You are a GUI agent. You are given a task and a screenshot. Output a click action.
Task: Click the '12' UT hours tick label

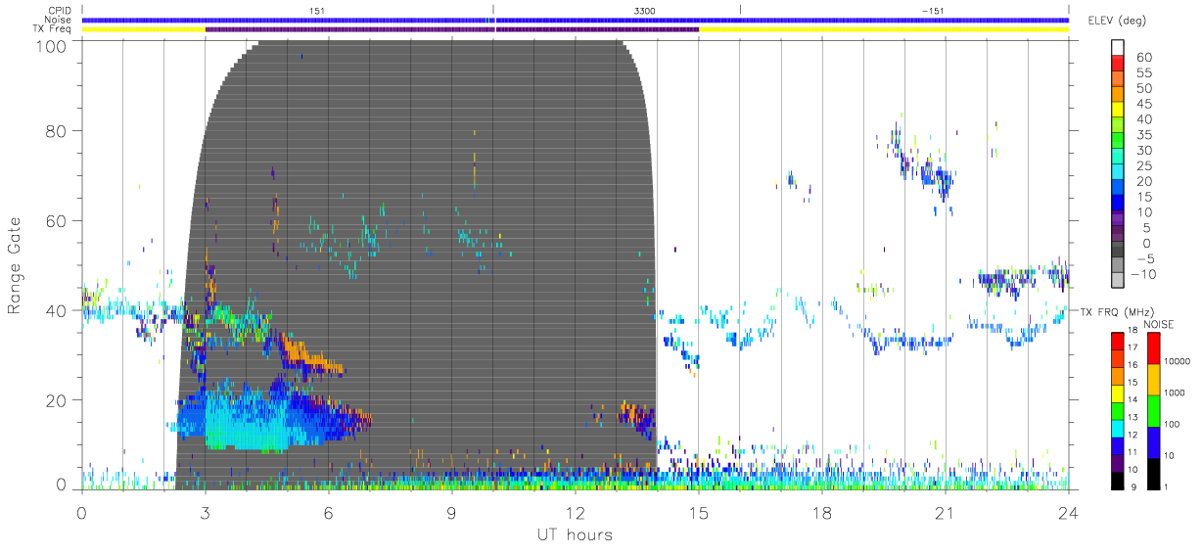click(x=575, y=511)
